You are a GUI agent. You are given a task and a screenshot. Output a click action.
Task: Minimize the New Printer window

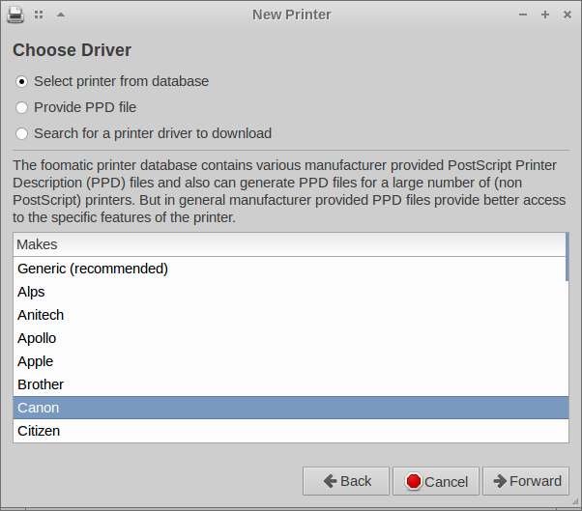[523, 14]
